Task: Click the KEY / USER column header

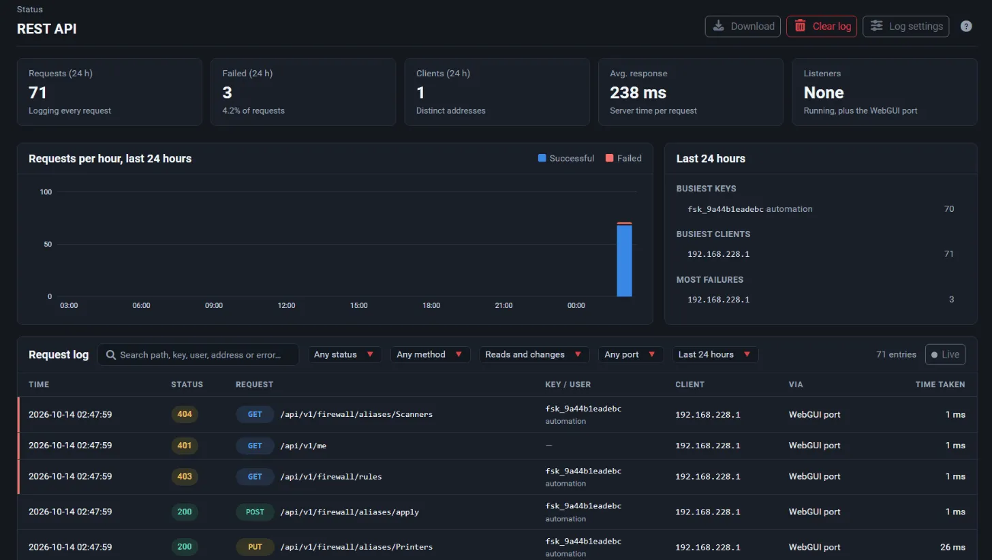Action: click(568, 384)
